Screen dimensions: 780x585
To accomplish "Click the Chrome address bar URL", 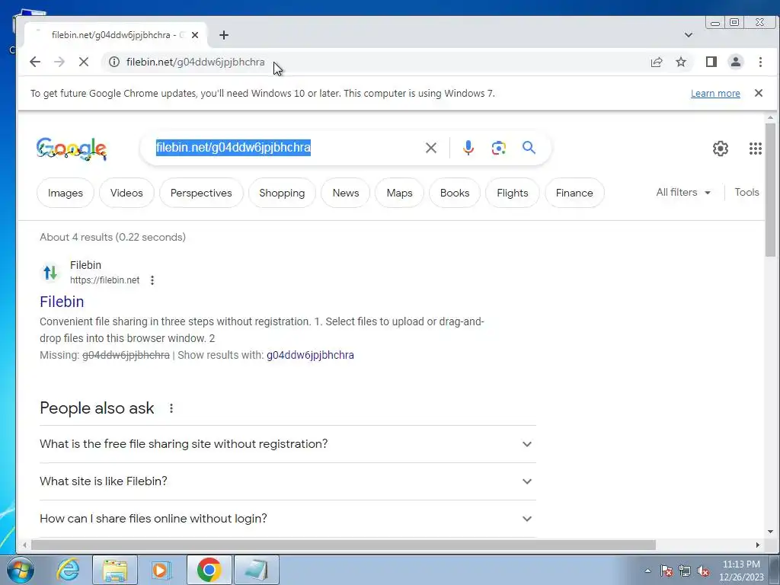I will tap(196, 62).
